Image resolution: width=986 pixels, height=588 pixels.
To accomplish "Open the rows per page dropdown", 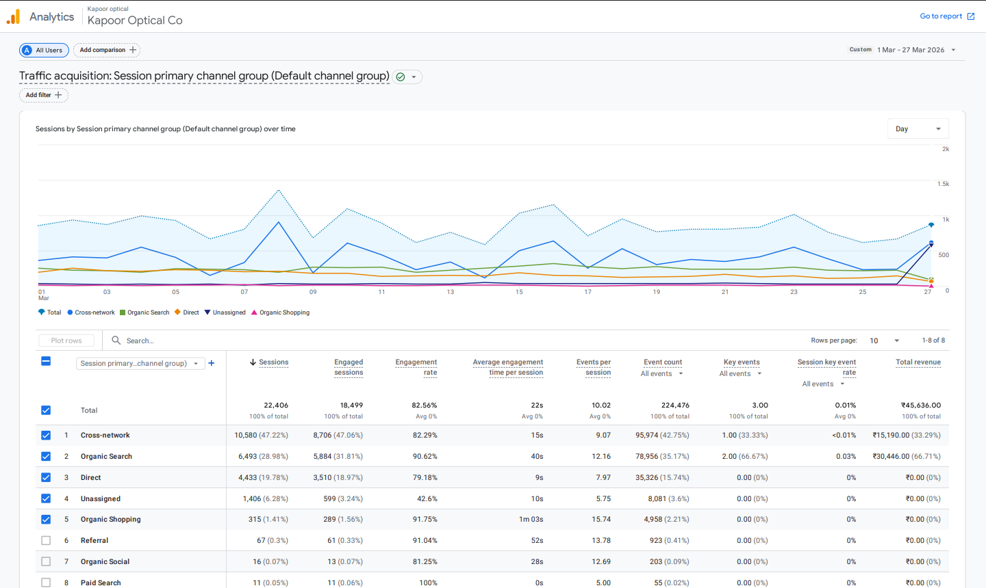I will pos(886,340).
